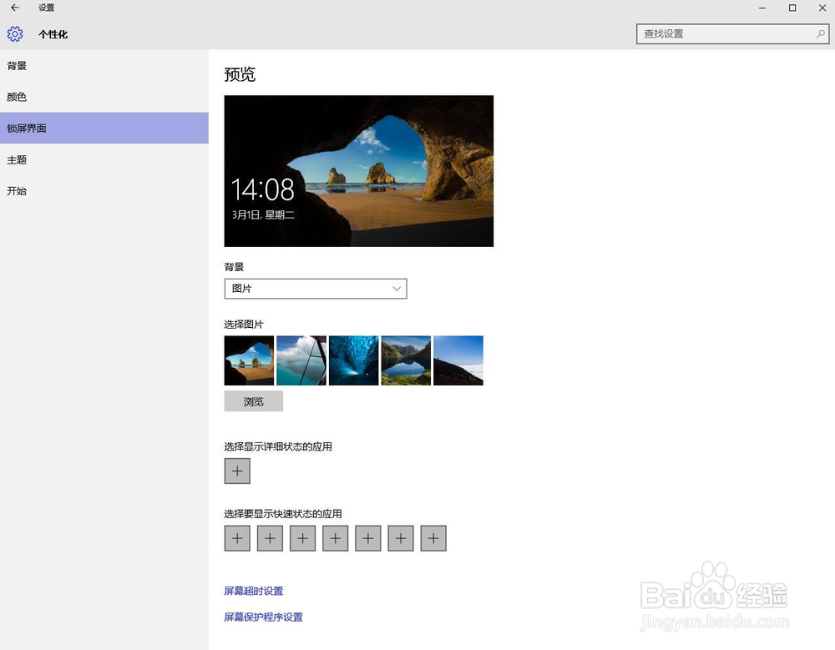
Task: Click second quick status plus icon
Action: 270,538
